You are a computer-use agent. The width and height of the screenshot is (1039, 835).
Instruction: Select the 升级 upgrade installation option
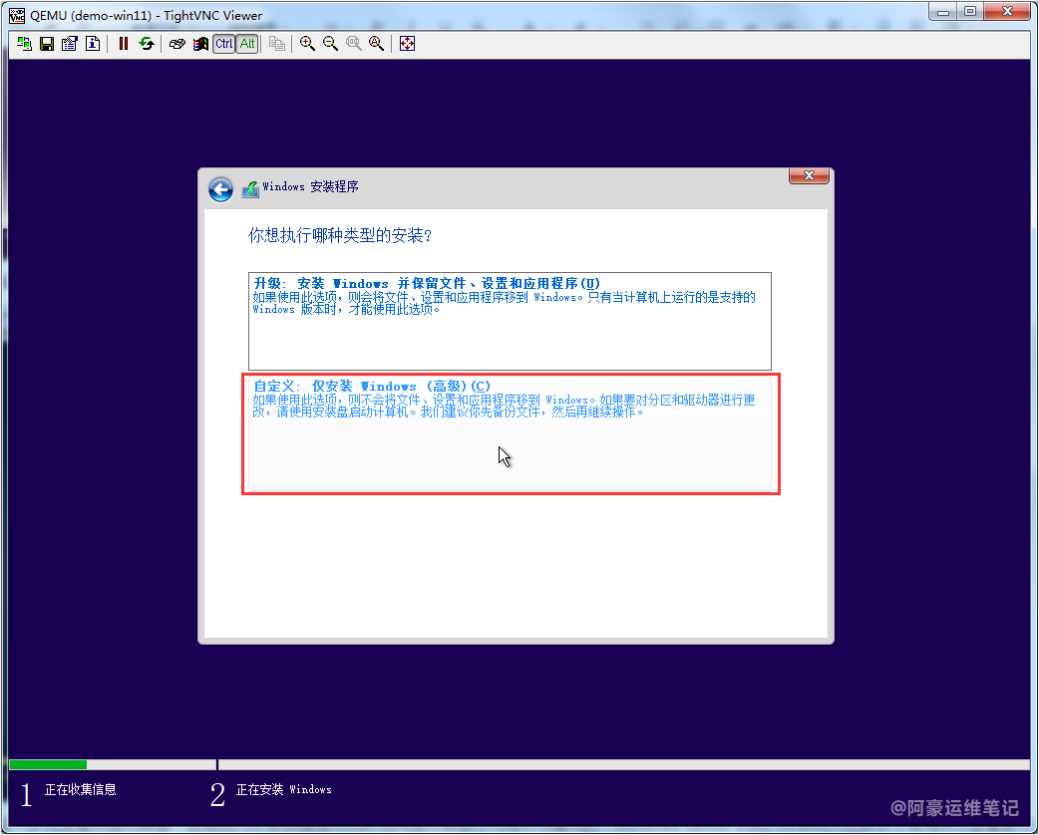click(x=510, y=320)
